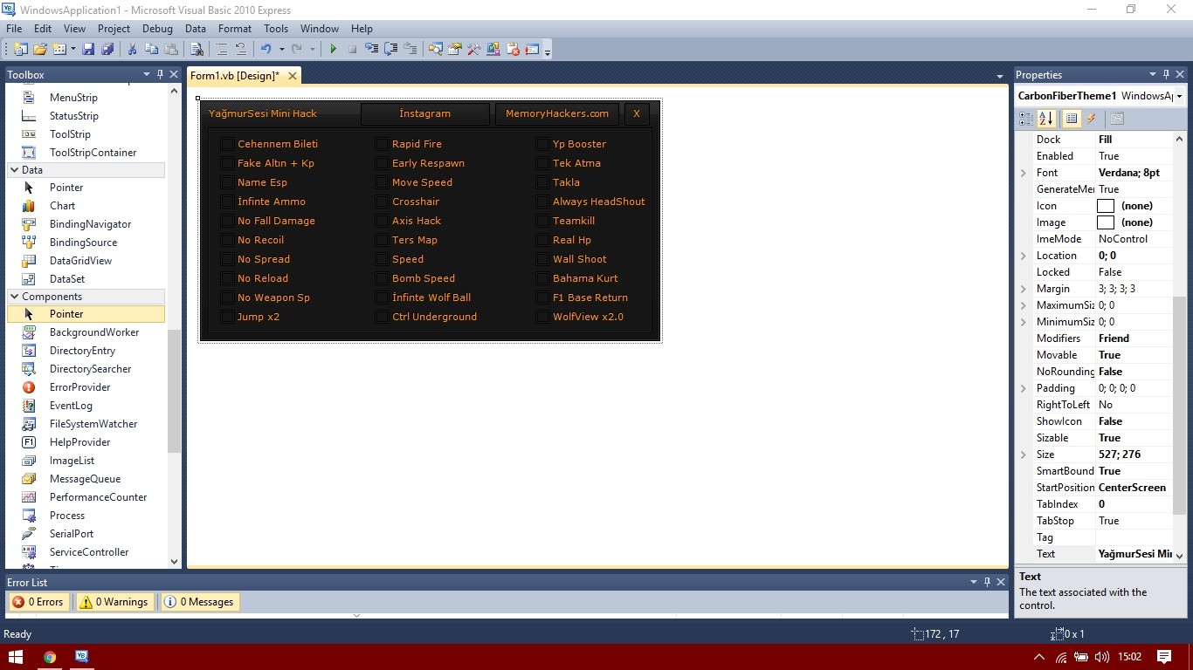The width and height of the screenshot is (1193, 670).
Task: Pin the Toolbox panel with the pushpin icon
Action: tap(160, 74)
